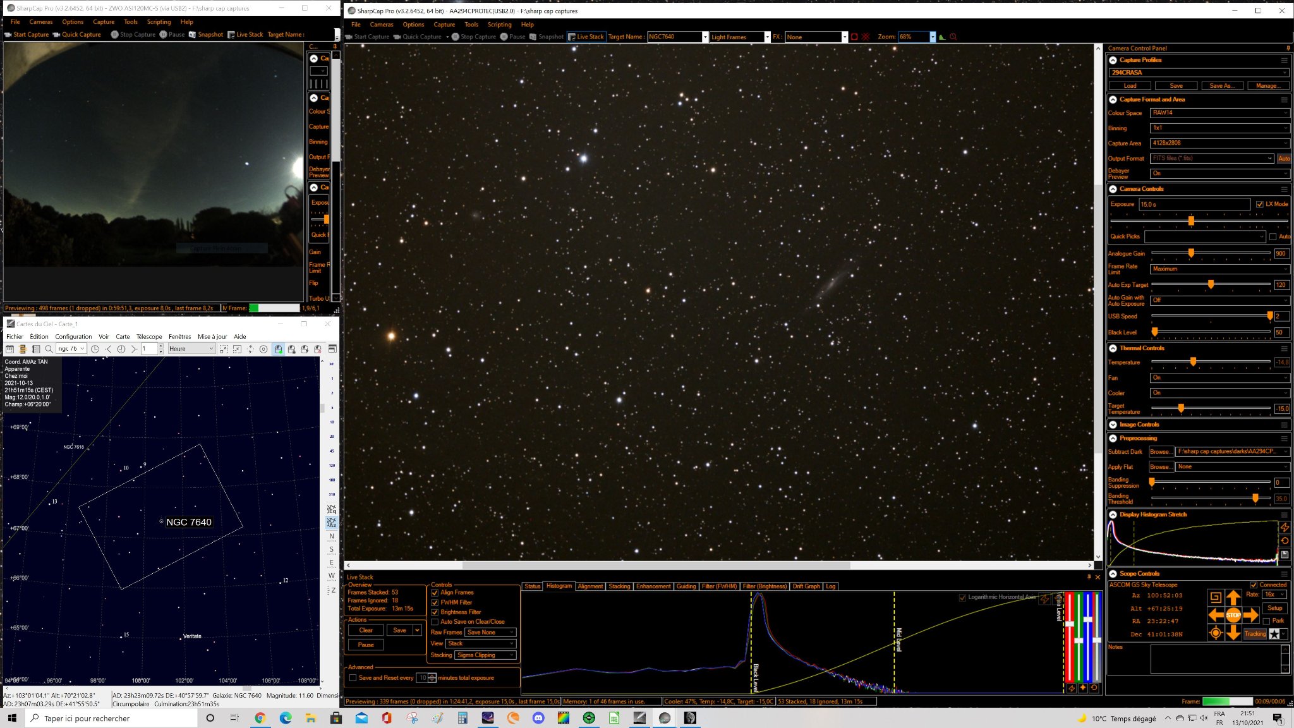
Task: Click the red square icon after FX dropdown
Action: click(x=854, y=37)
